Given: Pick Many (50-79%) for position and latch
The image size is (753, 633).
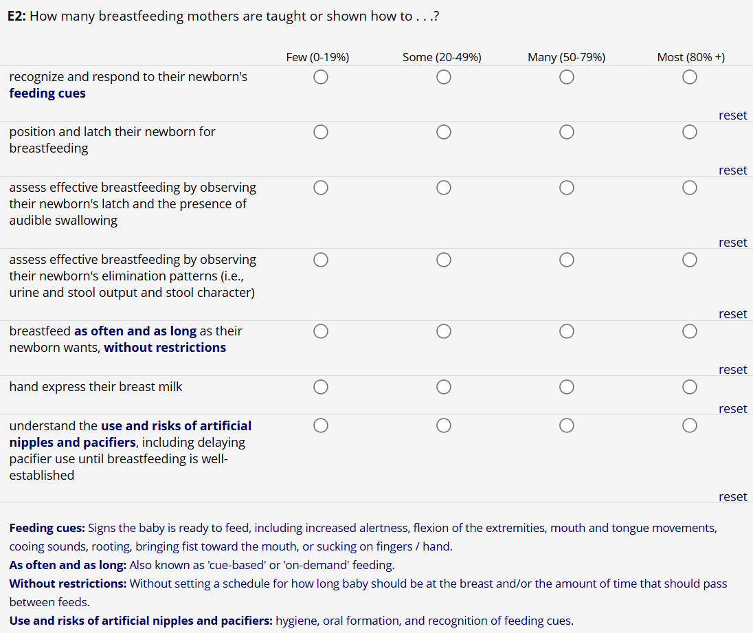Looking at the screenshot, I should coord(566,132).
